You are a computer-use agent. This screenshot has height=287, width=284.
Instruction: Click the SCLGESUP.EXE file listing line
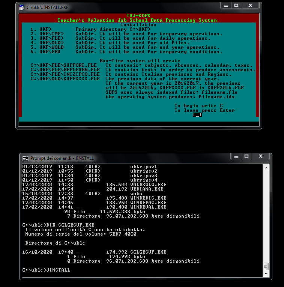[94, 252]
